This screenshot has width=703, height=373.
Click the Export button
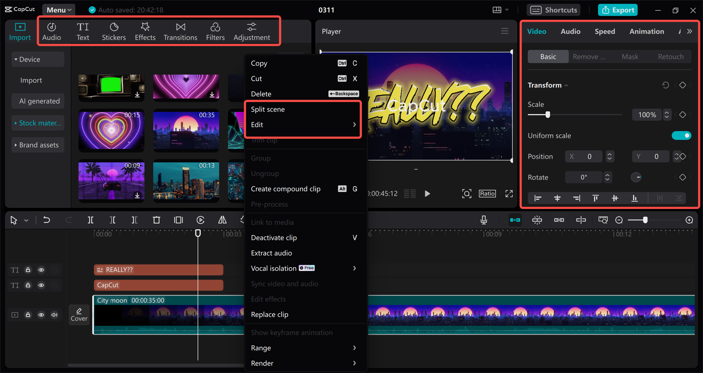[x=618, y=10]
